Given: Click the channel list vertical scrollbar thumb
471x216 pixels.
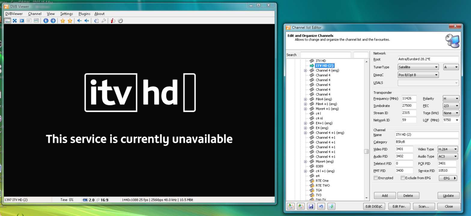Looking at the screenshot, I should [x=366, y=151].
